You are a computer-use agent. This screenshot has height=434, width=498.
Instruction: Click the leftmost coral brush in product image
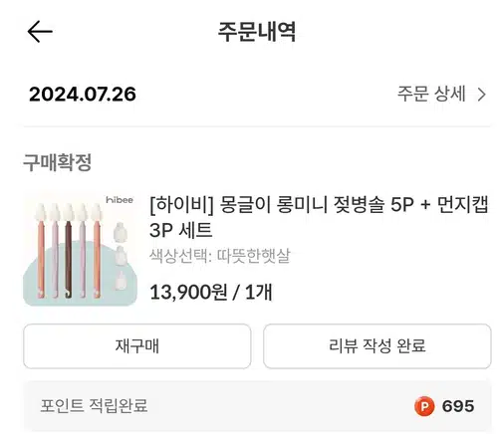click(41, 252)
